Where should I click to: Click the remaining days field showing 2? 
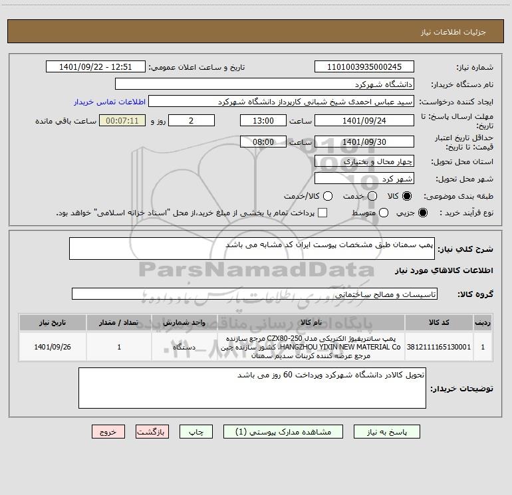[x=192, y=120]
